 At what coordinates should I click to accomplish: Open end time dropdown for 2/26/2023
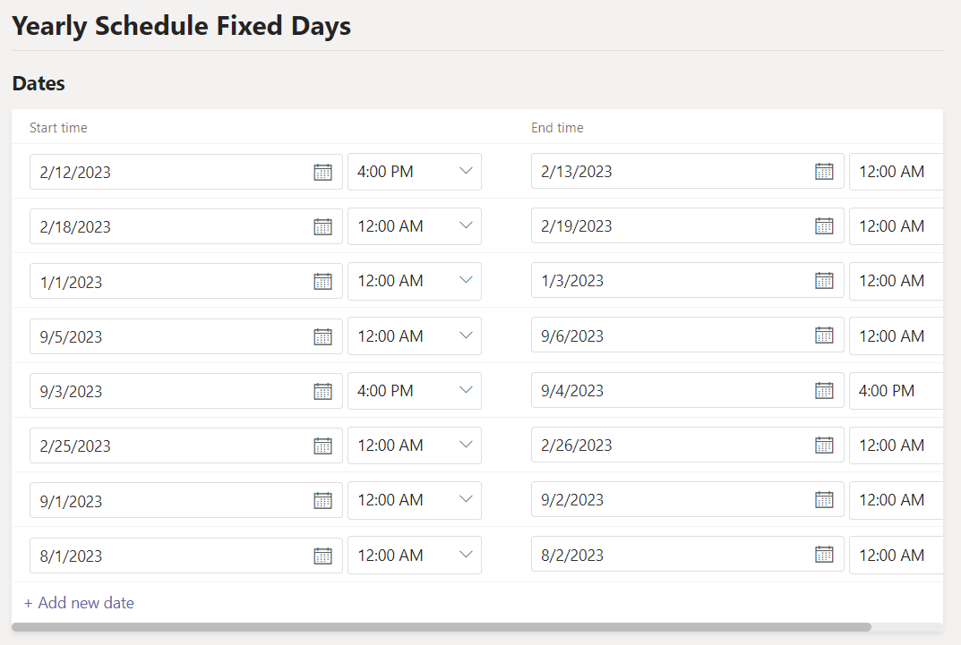pyautogui.click(x=896, y=445)
